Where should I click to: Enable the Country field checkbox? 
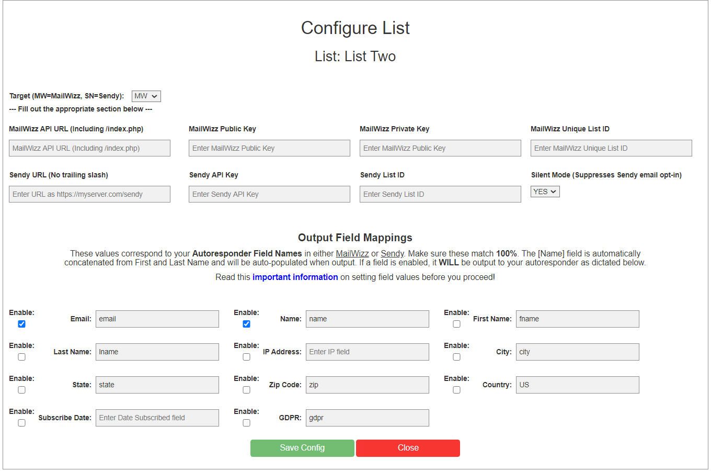pos(456,390)
